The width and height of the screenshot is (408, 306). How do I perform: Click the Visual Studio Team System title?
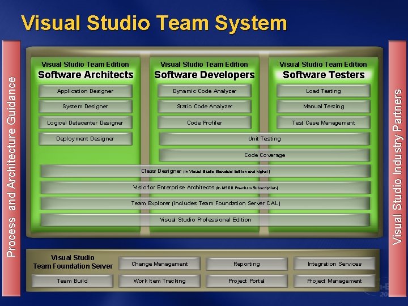coord(154,24)
